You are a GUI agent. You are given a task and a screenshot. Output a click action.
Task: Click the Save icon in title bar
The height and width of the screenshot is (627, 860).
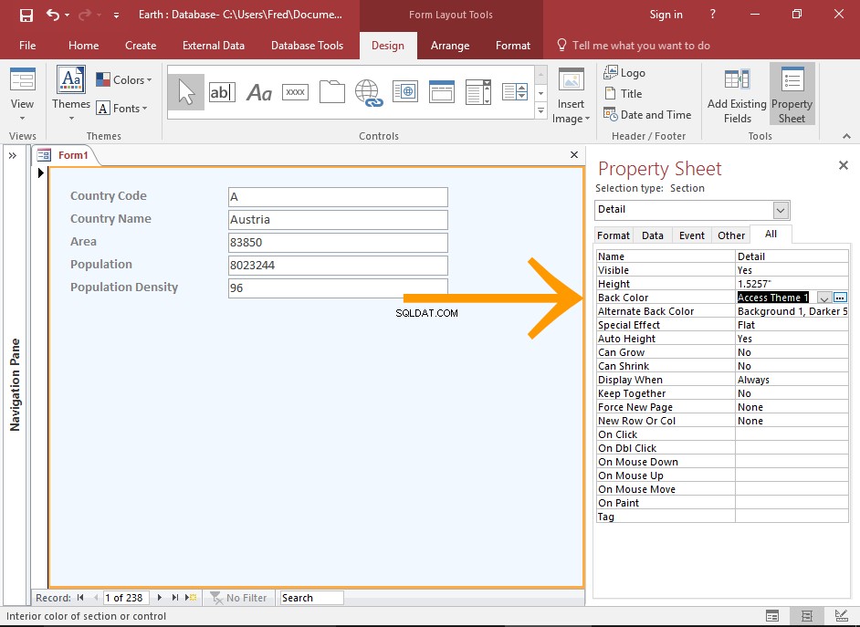pyautogui.click(x=26, y=16)
